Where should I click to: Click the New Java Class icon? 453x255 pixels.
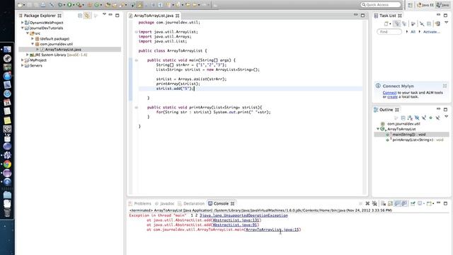pyautogui.click(x=97, y=5)
